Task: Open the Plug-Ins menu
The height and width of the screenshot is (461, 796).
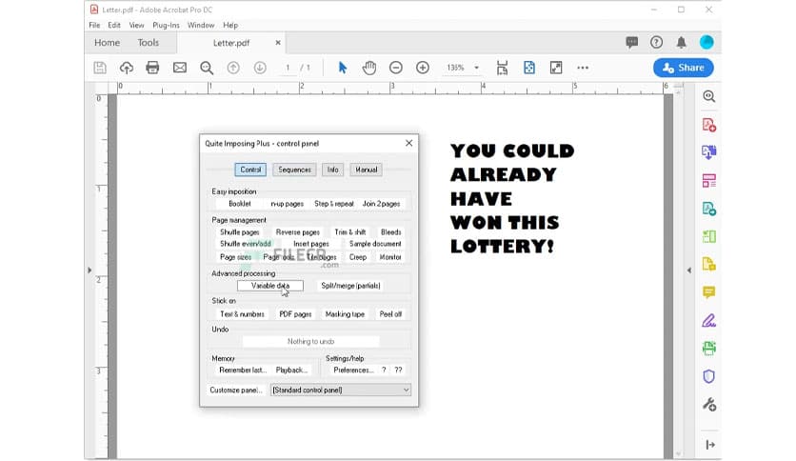Action: click(x=166, y=25)
